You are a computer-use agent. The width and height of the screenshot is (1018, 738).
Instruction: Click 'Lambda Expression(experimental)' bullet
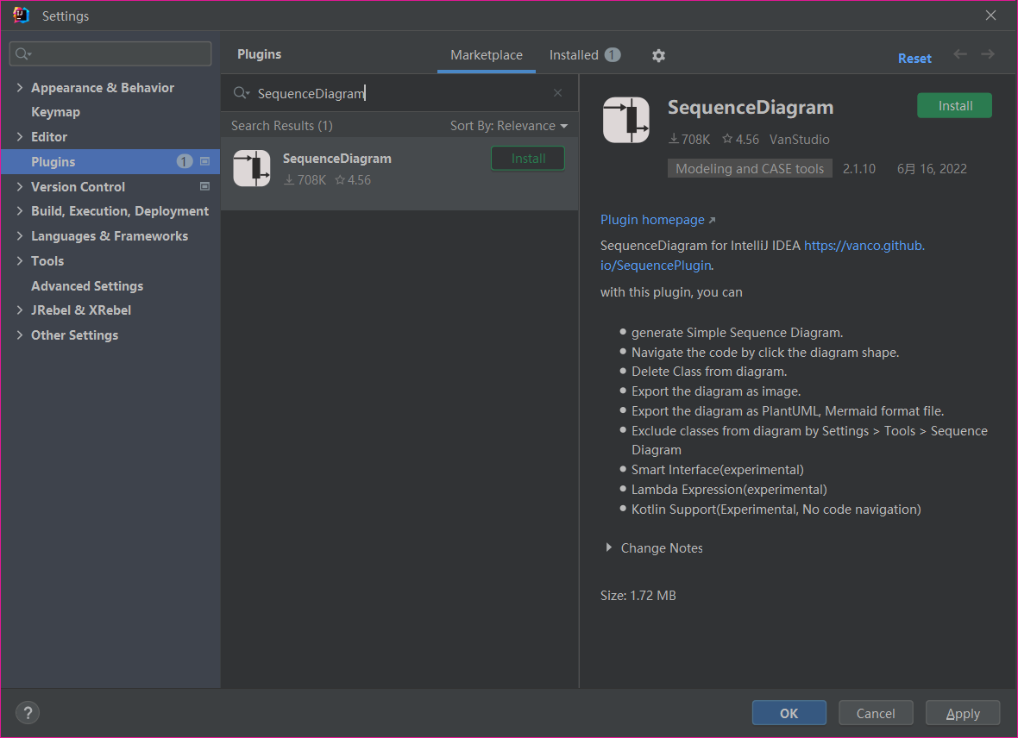pyautogui.click(x=729, y=490)
